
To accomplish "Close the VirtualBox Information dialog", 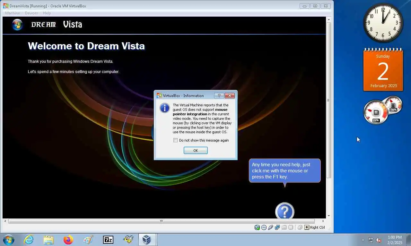I will 230,95.
